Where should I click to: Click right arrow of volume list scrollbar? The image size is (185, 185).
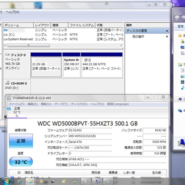pos(121,45)
